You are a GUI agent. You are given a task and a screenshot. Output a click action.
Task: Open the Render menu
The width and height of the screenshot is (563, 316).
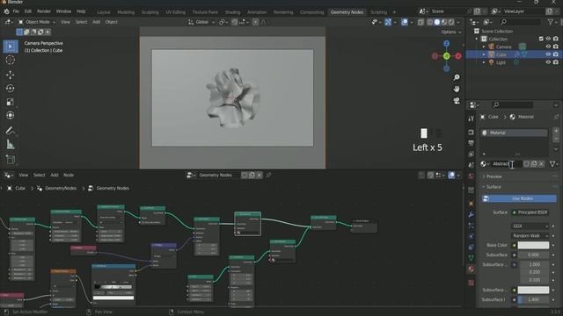point(44,11)
